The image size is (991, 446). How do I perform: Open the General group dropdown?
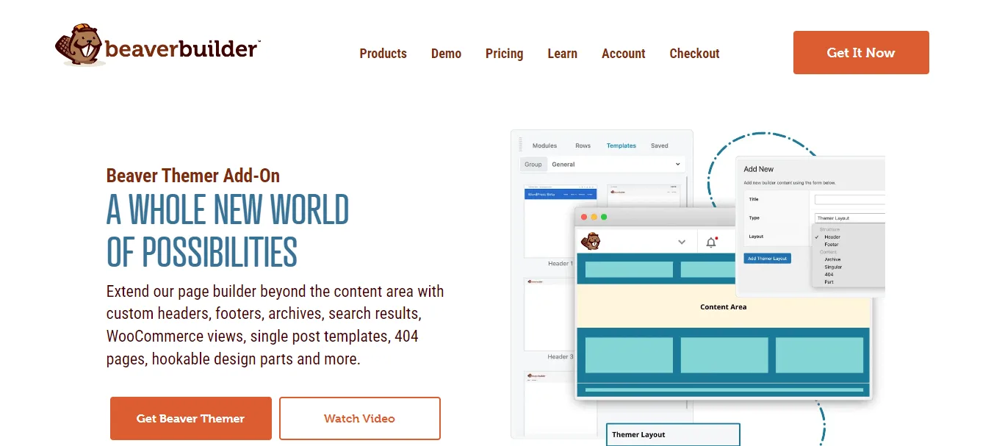point(616,165)
